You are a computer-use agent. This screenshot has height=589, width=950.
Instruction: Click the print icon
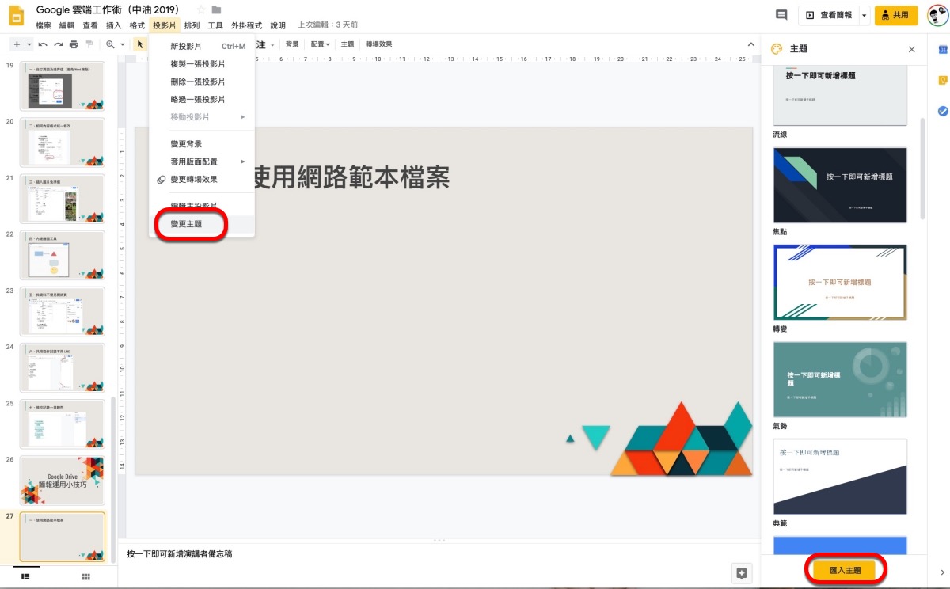tap(74, 44)
